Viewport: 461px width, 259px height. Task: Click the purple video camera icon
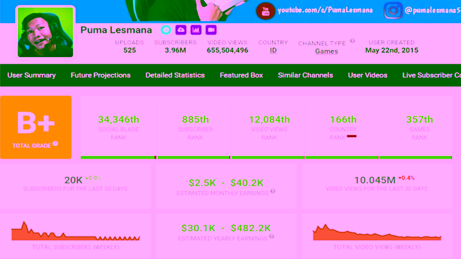(x=211, y=30)
